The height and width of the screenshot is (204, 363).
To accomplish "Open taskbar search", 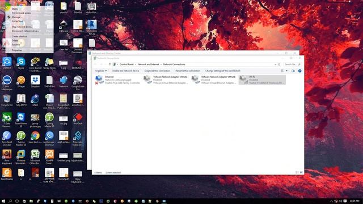I will (x=10, y=201).
